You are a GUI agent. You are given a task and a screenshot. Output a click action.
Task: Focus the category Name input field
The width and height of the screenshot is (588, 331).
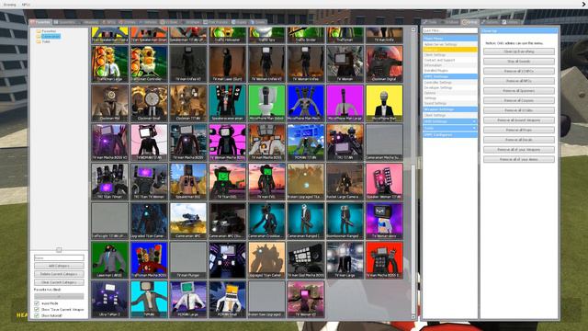pyautogui.click(x=59, y=257)
